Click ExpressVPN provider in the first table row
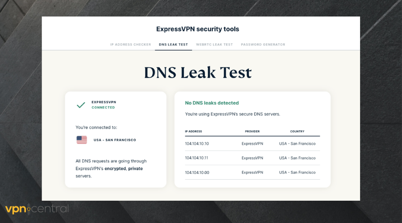 click(252, 144)
